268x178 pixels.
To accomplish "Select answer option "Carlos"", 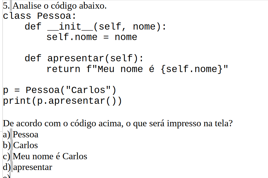I will pos(26,145).
